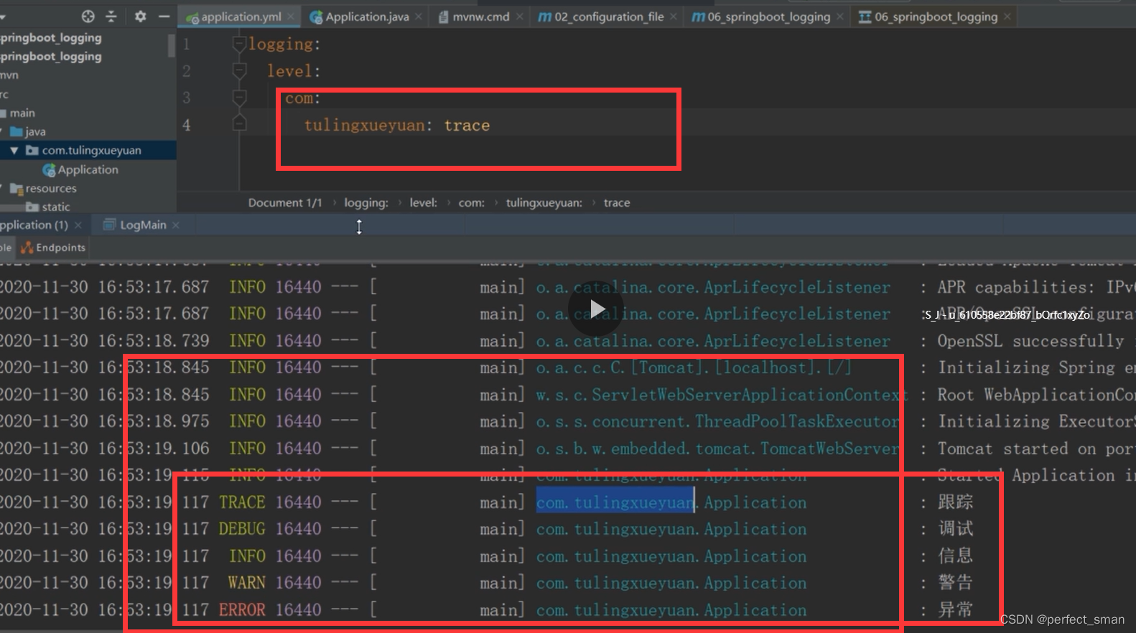Click w.s.c.ServletWebServerApplicationContext logger name
1136x633 pixels.
pyautogui.click(x=722, y=395)
